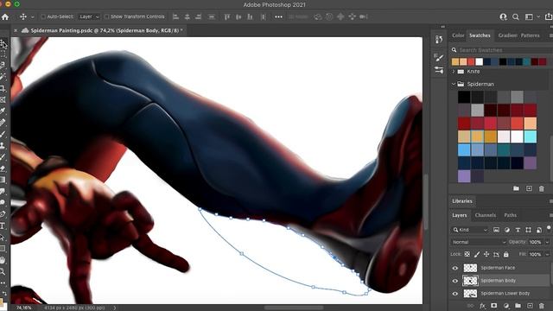The image size is (553, 311).
Task: Open the Brush Settings panel icon
Action: [439, 57]
